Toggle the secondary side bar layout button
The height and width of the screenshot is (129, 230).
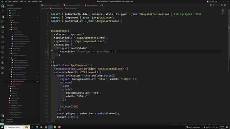coord(213,1)
